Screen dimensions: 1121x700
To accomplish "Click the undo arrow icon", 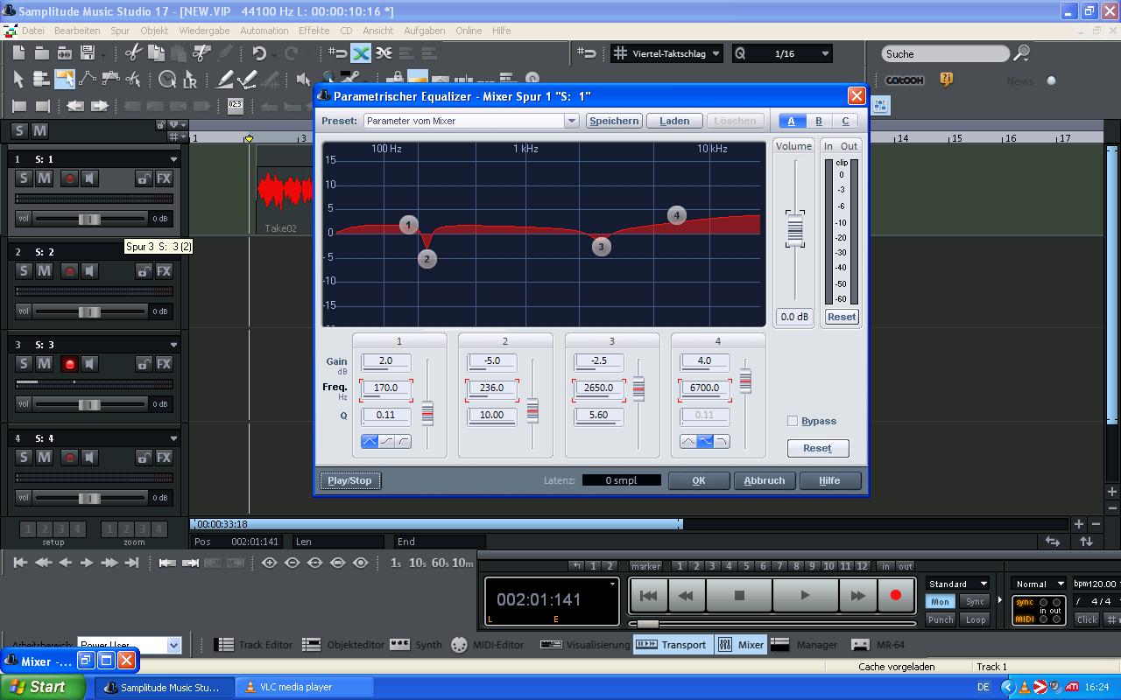I will 259,53.
